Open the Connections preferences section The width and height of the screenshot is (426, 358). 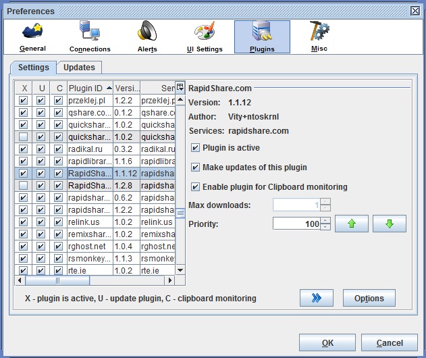coord(90,36)
